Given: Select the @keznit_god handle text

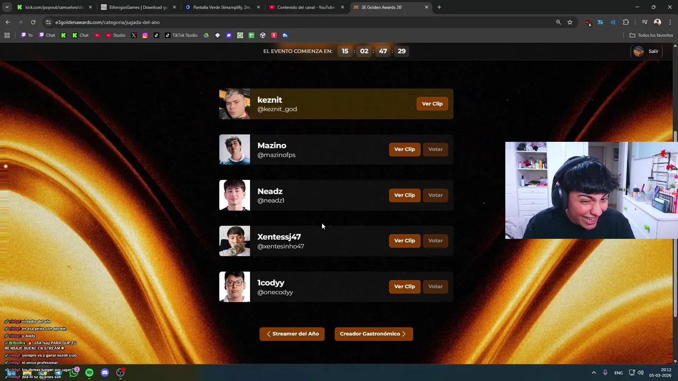Looking at the screenshot, I should (277, 109).
